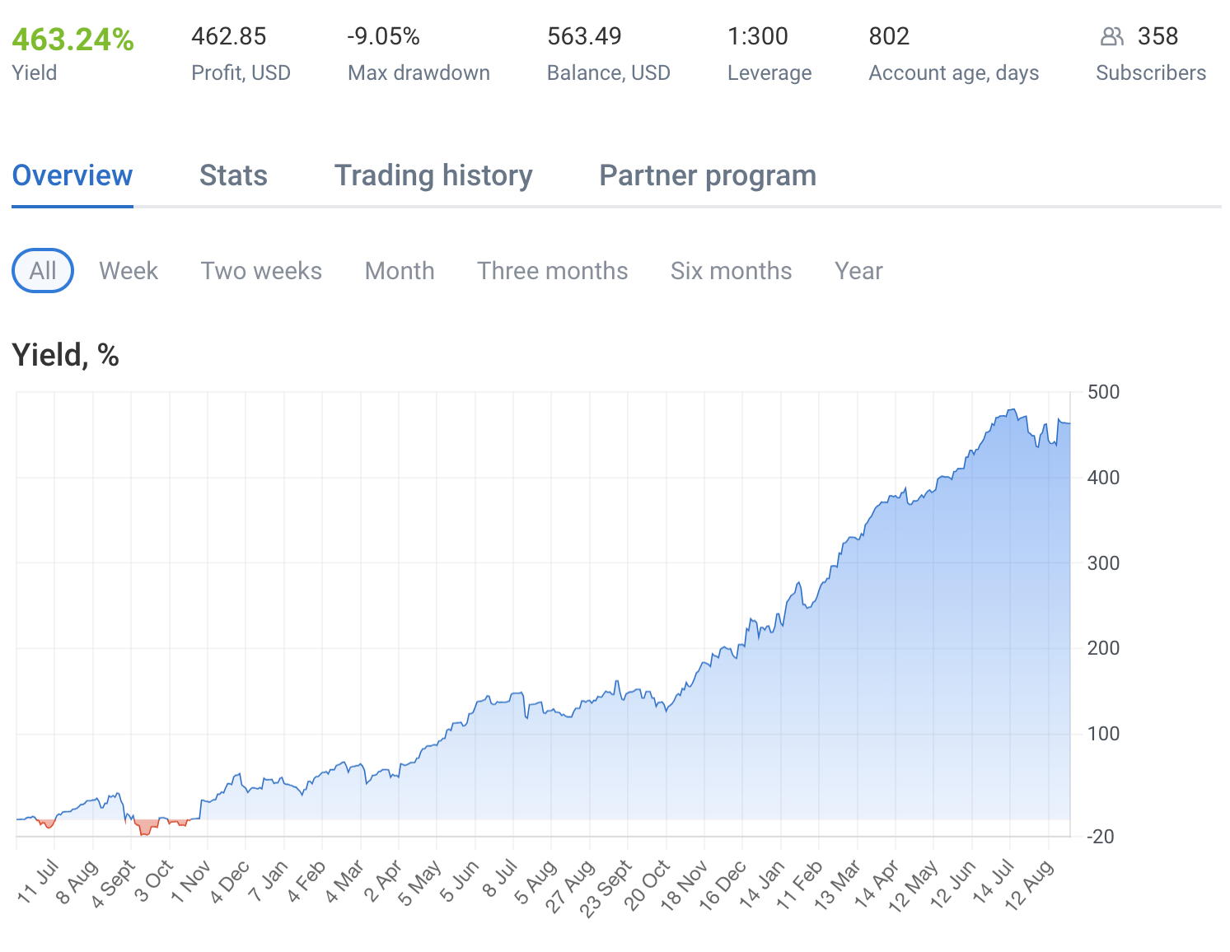This screenshot has height=952, width=1230.
Task: Click the 7 Jan date axis label
Action: pyautogui.click(x=271, y=880)
